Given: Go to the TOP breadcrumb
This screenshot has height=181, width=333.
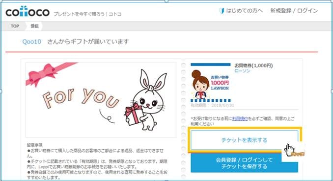Looking at the screenshot, I should pos(15,26).
